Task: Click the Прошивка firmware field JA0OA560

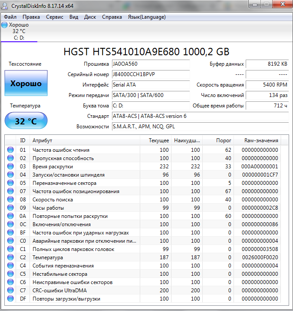Action: 150,64
